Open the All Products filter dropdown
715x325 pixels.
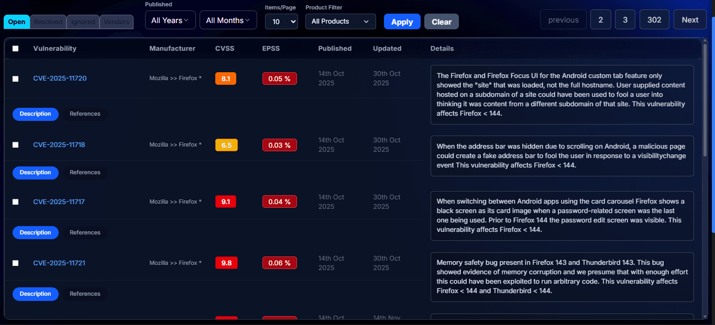(x=340, y=21)
